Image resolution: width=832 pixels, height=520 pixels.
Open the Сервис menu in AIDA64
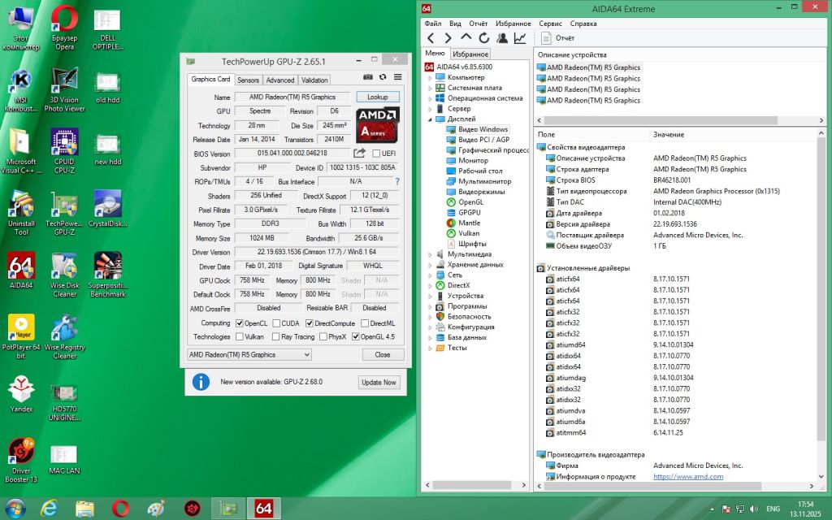coord(550,24)
